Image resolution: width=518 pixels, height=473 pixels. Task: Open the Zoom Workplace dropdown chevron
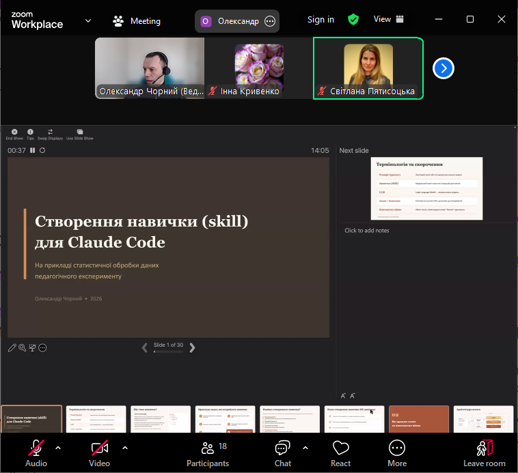(x=87, y=20)
